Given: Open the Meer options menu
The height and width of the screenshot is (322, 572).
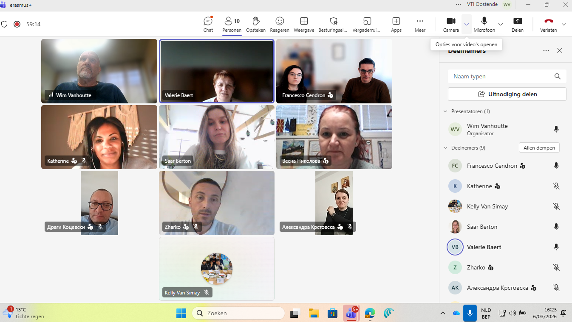Looking at the screenshot, I should (420, 24).
